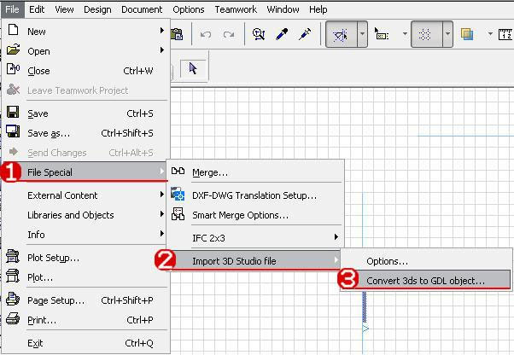Open the Help menu
The width and height of the screenshot is (514, 355).
pyautogui.click(x=318, y=9)
